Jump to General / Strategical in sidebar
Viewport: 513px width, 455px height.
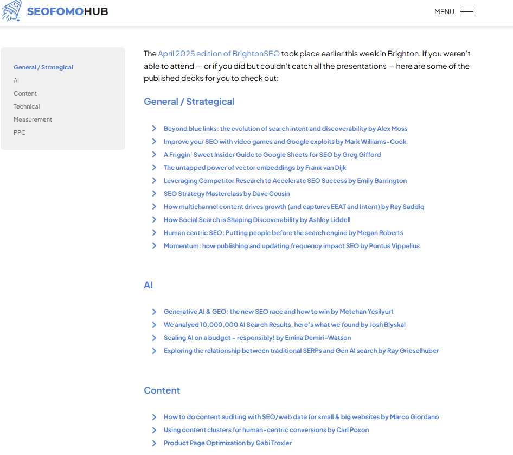click(x=43, y=67)
